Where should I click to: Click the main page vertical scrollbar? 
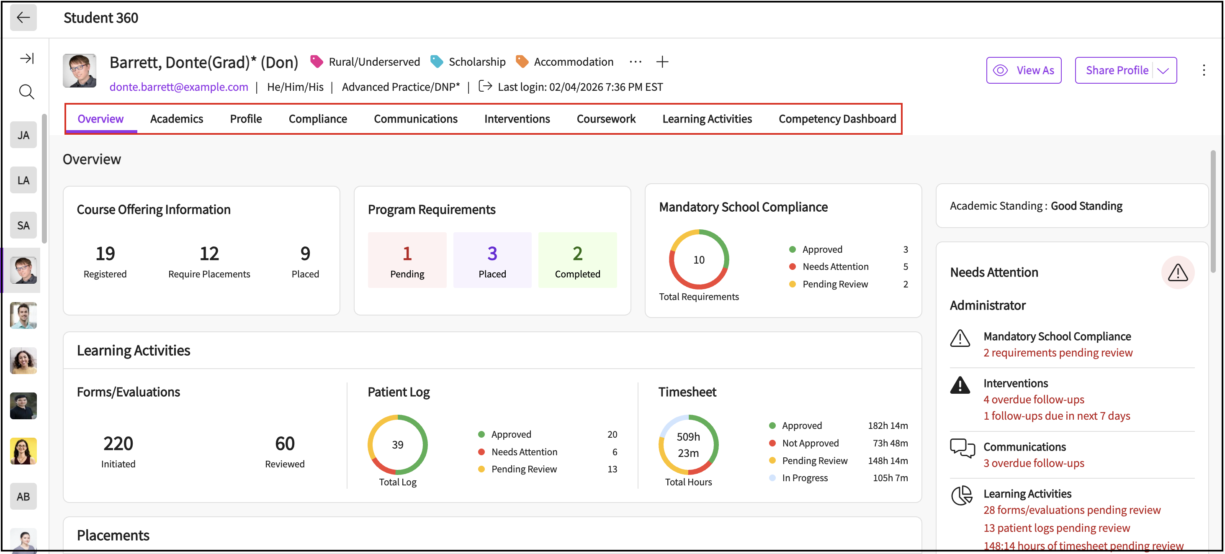click(x=1212, y=211)
